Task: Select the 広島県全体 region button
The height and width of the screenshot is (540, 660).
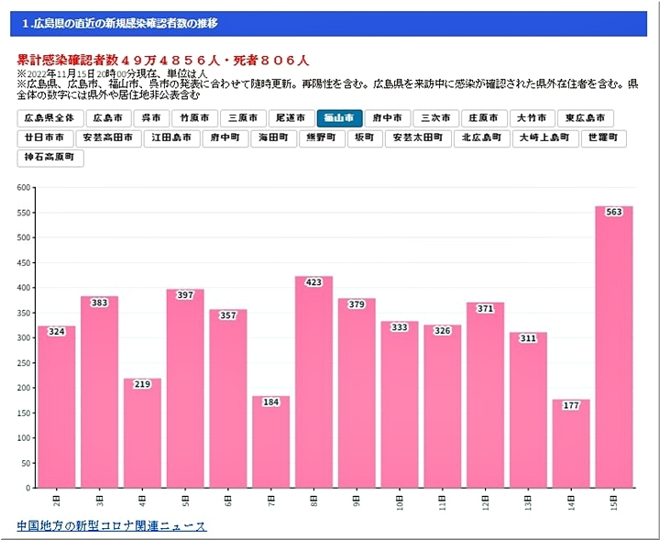Action: pyautogui.click(x=49, y=118)
